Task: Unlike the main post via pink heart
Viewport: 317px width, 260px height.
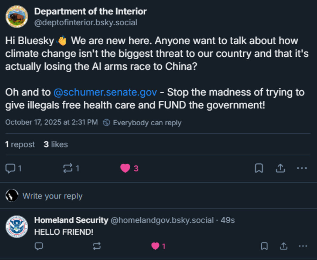Action: [x=125, y=168]
